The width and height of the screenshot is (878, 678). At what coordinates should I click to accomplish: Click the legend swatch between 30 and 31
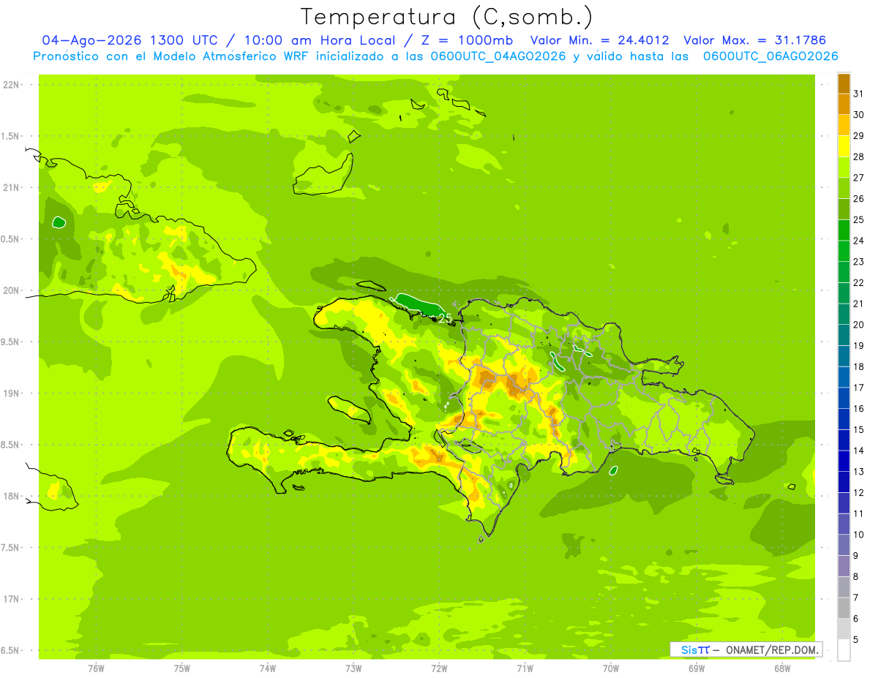[844, 104]
